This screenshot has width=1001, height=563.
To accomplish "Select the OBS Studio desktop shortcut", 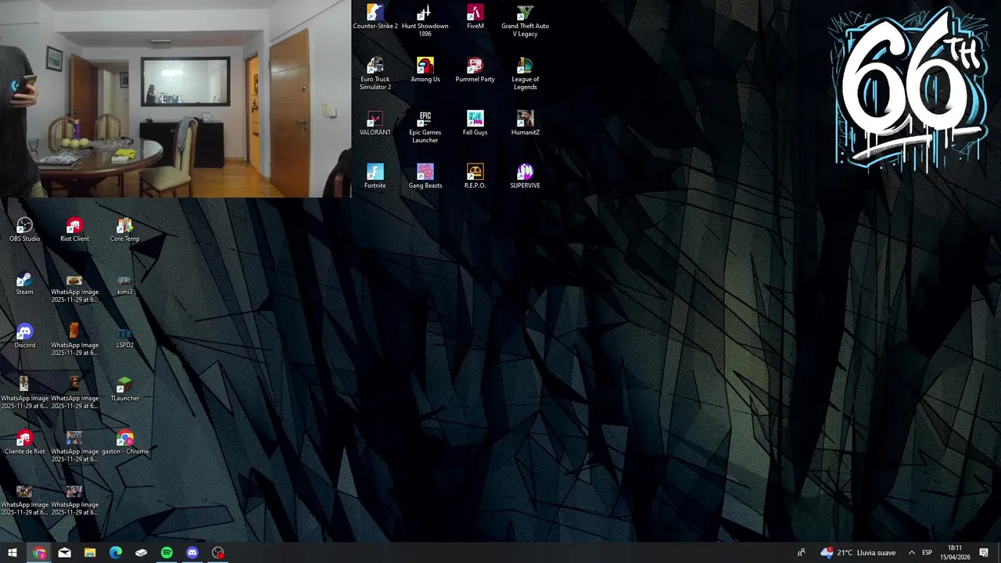I will tap(25, 230).
